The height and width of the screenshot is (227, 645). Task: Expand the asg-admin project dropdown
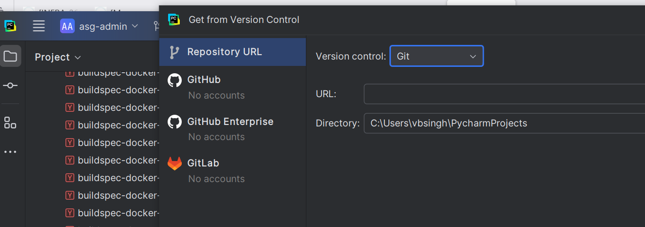[135, 26]
